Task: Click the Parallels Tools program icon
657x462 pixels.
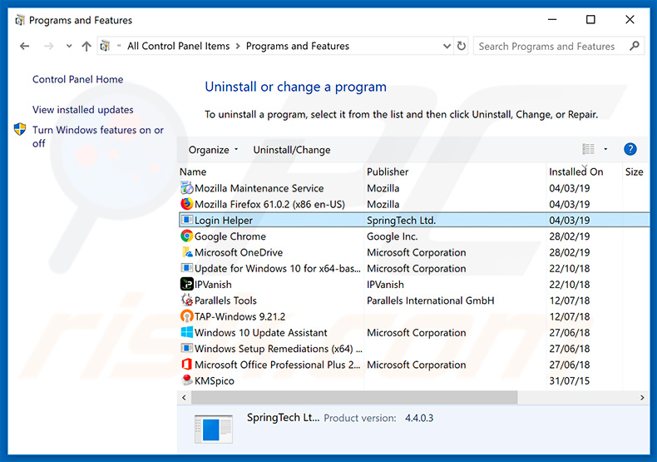Action: point(187,300)
